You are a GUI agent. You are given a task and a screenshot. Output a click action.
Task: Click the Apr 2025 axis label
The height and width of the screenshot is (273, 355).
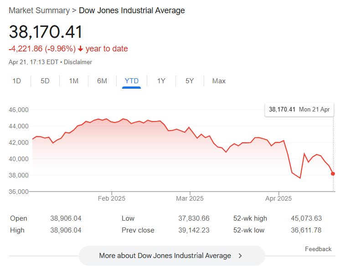click(x=278, y=198)
